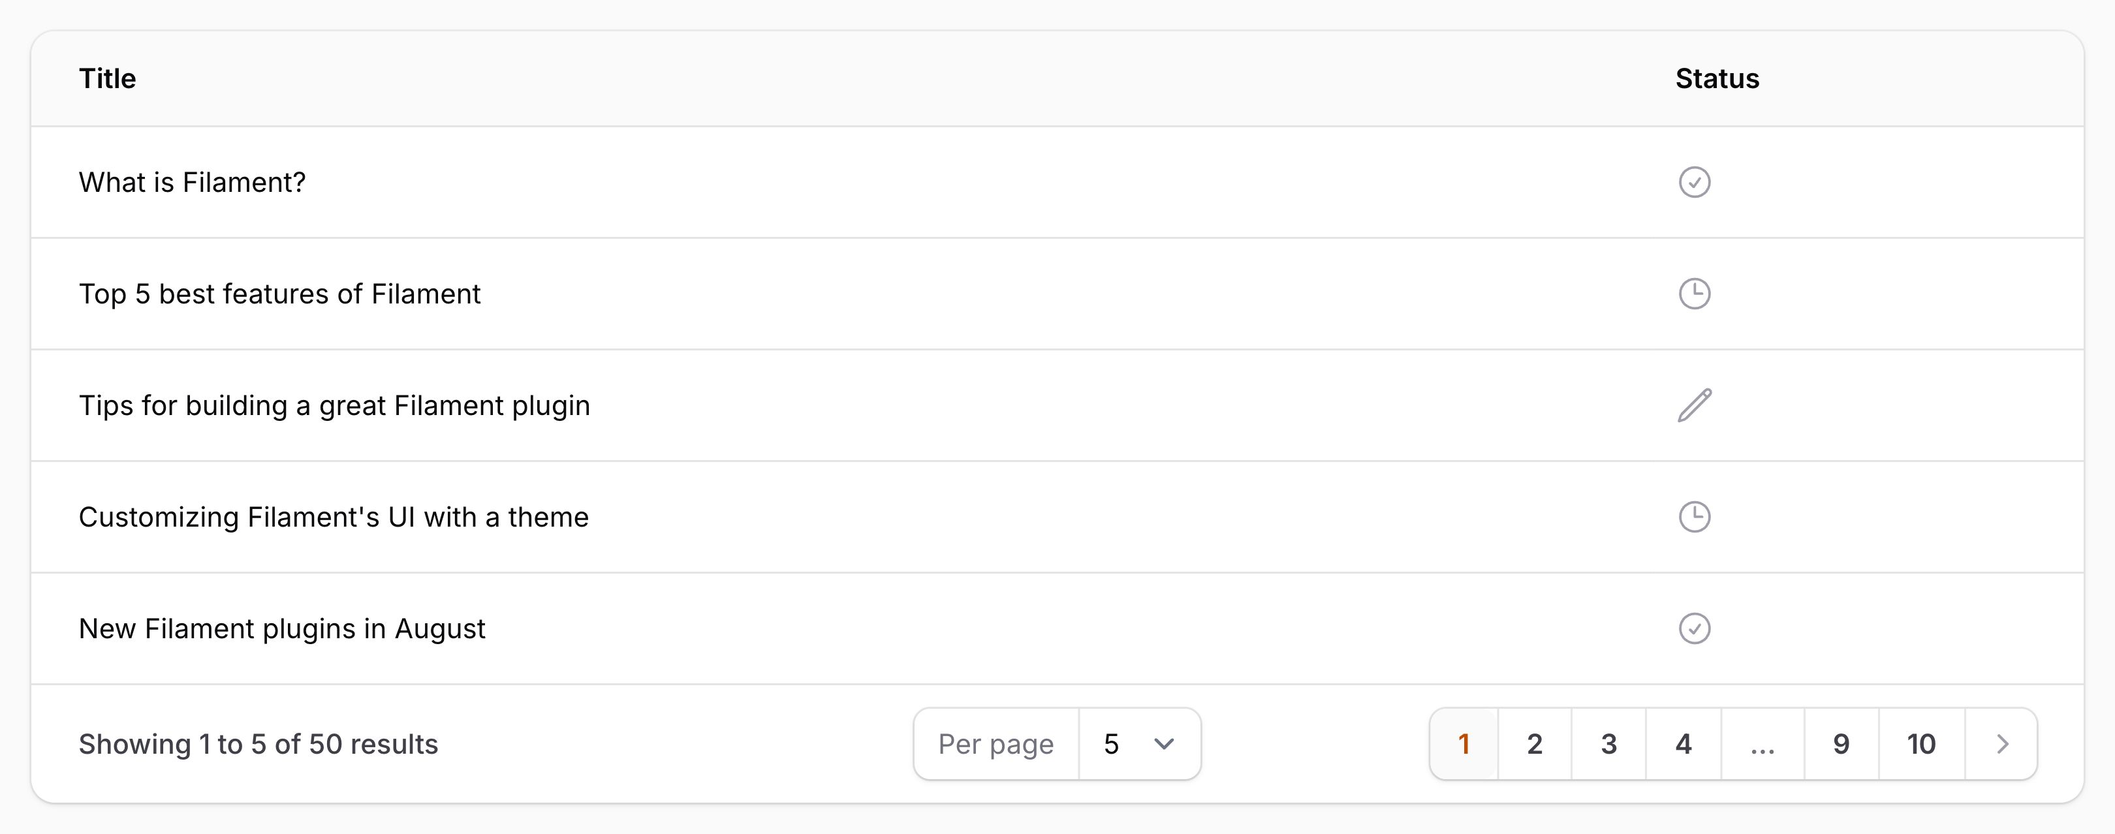Open Tips for building a great Filament plugin
The width and height of the screenshot is (2115, 834).
pyautogui.click(x=334, y=405)
